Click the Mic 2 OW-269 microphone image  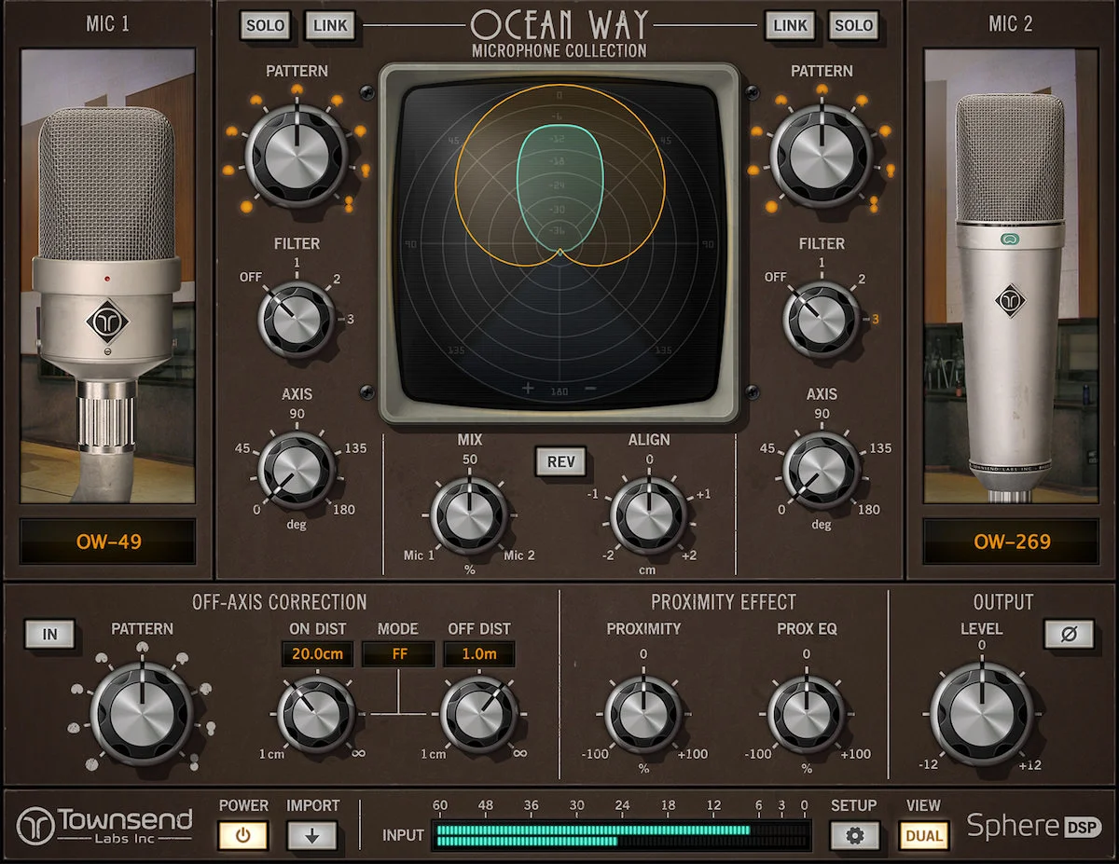pyautogui.click(x=1012, y=277)
